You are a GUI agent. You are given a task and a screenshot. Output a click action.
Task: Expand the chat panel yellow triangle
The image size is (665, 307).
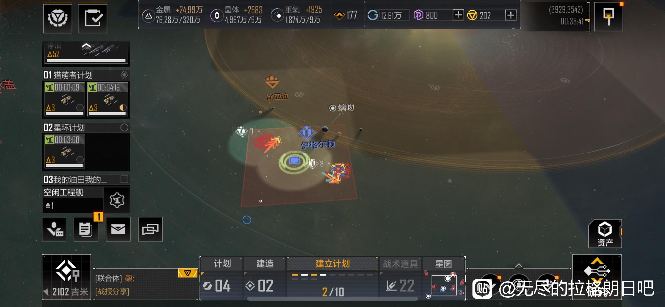click(188, 273)
